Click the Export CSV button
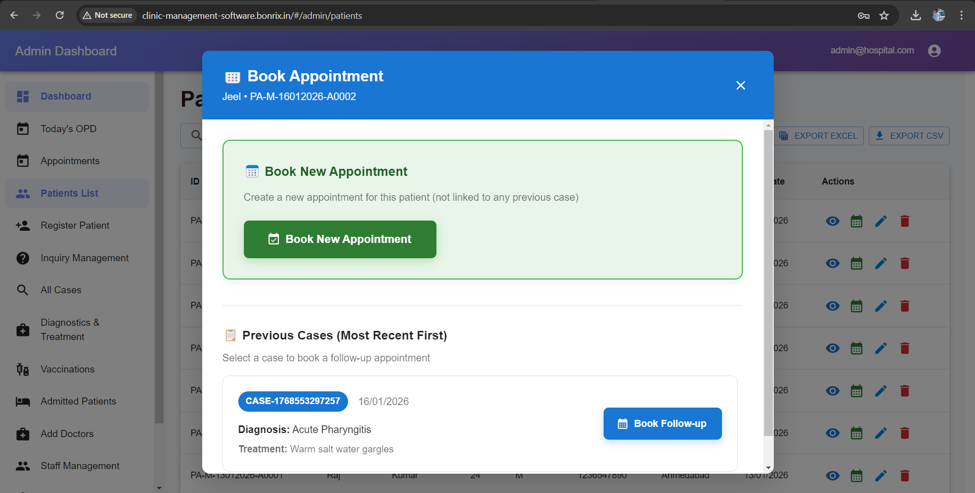Image resolution: width=975 pixels, height=493 pixels. [x=909, y=136]
